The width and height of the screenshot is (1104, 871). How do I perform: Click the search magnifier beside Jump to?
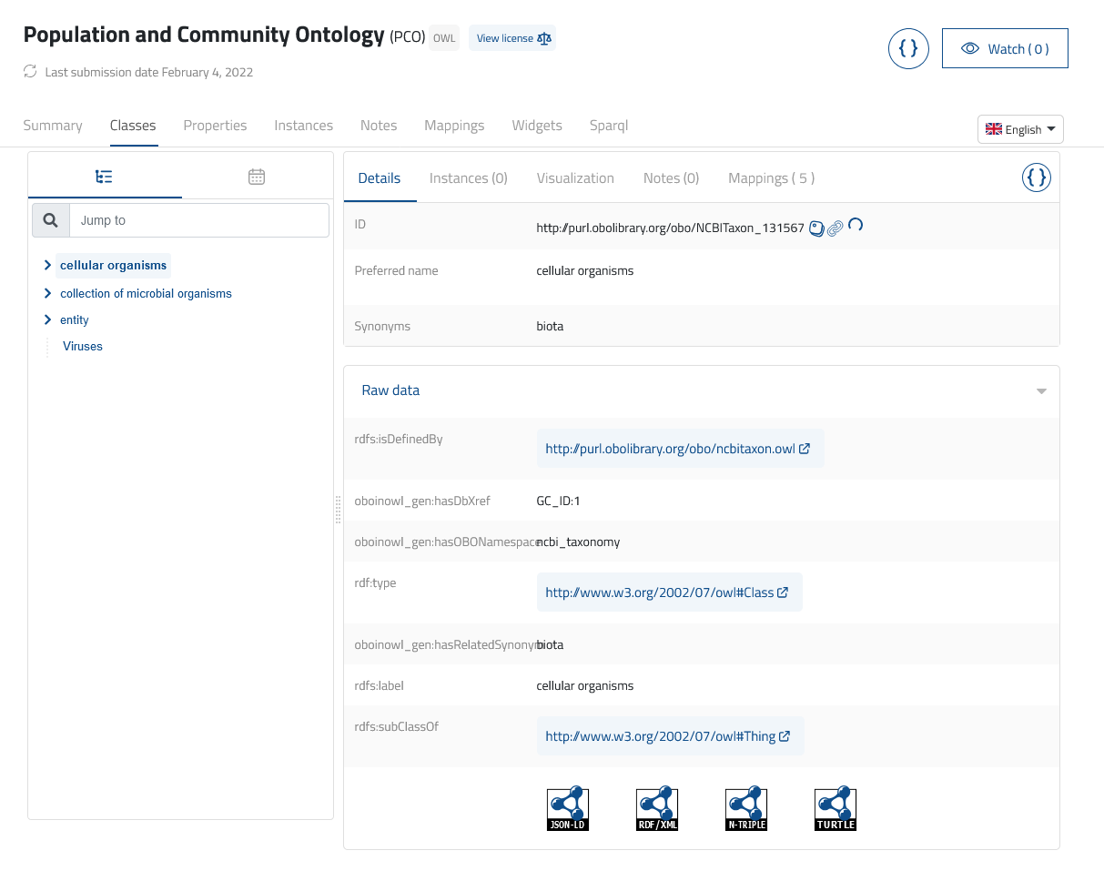click(x=50, y=219)
